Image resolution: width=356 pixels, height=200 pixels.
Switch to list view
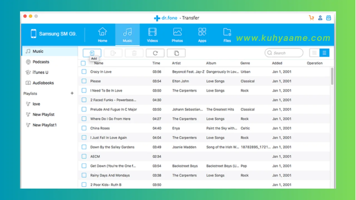(x=325, y=53)
